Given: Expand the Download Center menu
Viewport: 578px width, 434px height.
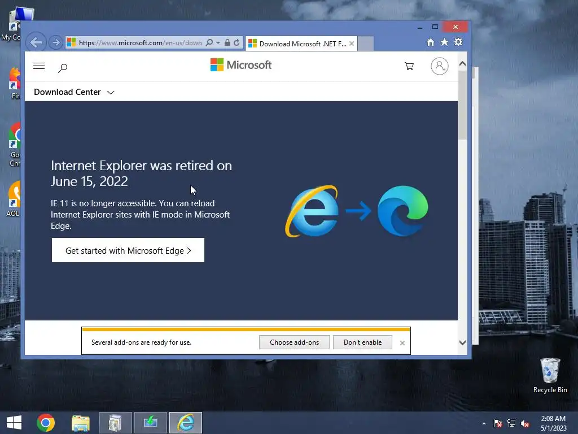Looking at the screenshot, I should pos(74,92).
